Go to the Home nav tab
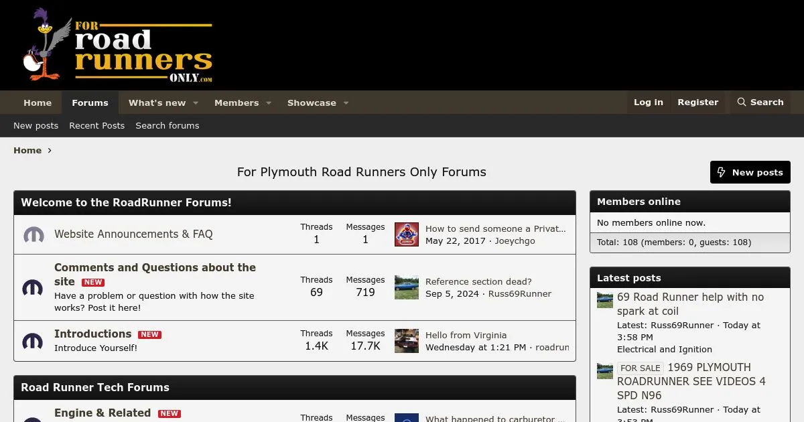Viewport: 804px width, 422px height. click(38, 103)
